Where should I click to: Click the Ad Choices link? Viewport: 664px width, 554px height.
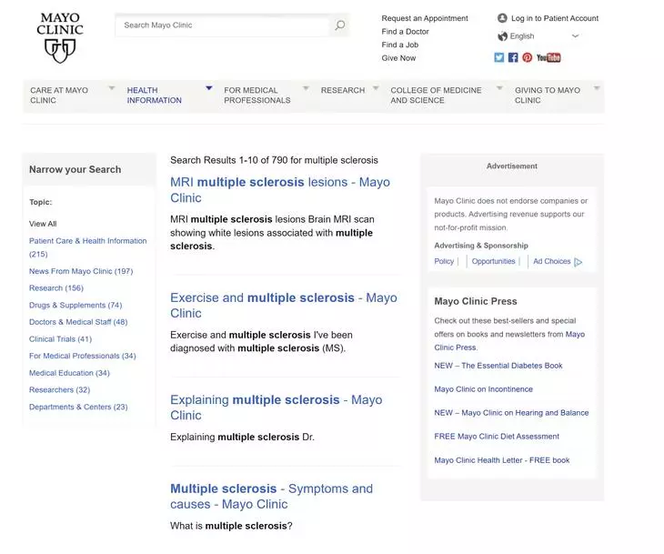click(x=552, y=261)
